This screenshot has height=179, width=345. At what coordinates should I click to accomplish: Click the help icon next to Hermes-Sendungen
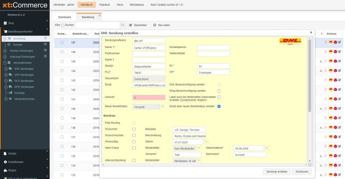point(45,50)
